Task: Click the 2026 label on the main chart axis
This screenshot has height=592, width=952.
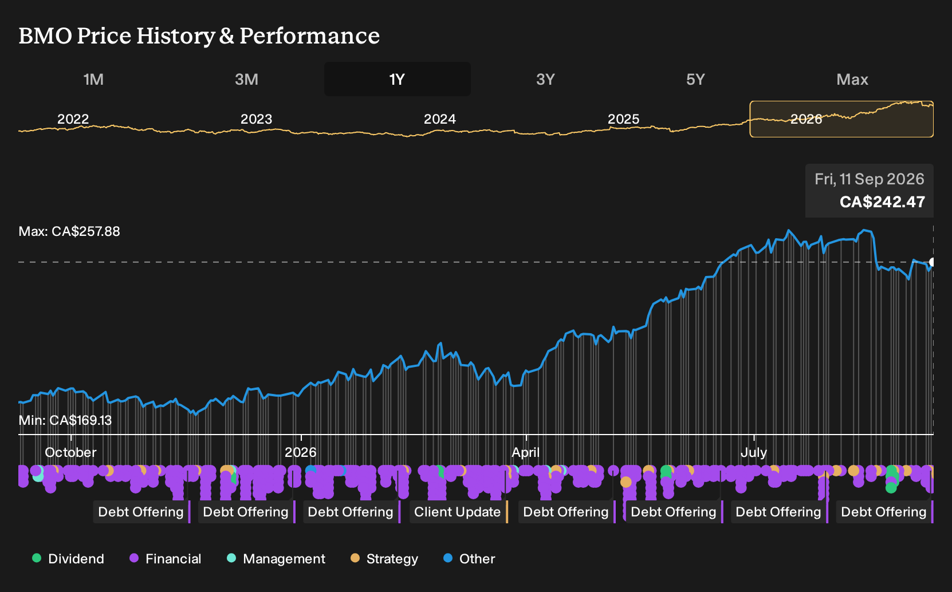Action: click(x=301, y=452)
